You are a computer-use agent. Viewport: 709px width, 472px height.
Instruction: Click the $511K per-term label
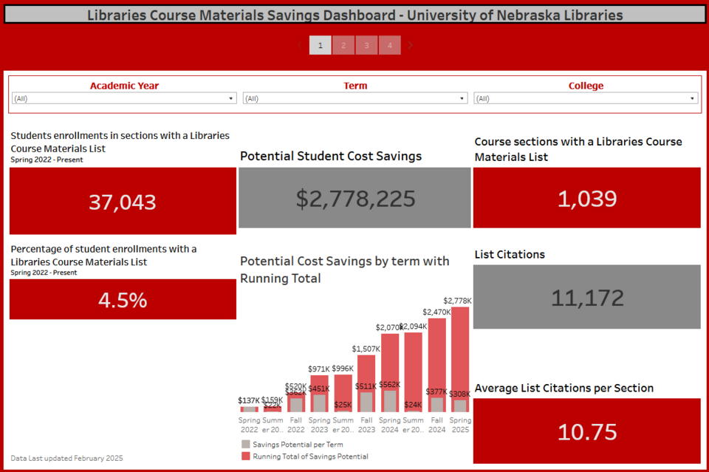tap(366, 386)
